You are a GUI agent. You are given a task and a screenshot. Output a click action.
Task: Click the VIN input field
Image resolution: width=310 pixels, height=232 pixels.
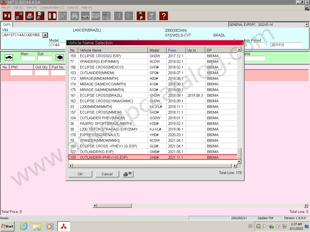[x=22, y=35]
